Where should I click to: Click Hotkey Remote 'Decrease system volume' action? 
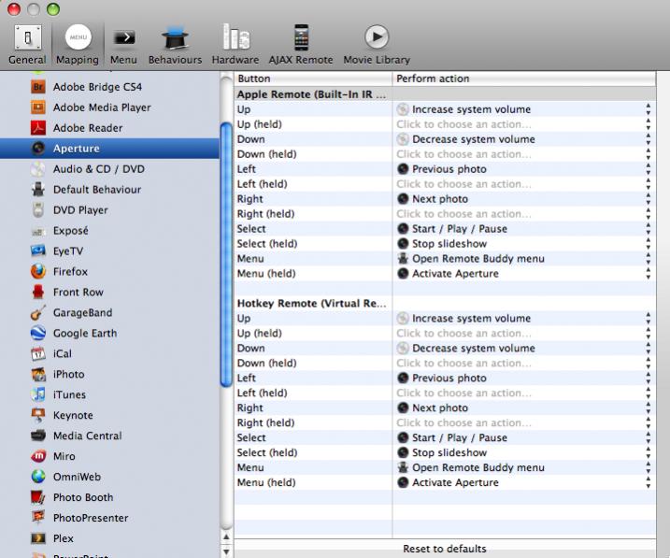pyautogui.click(x=465, y=349)
